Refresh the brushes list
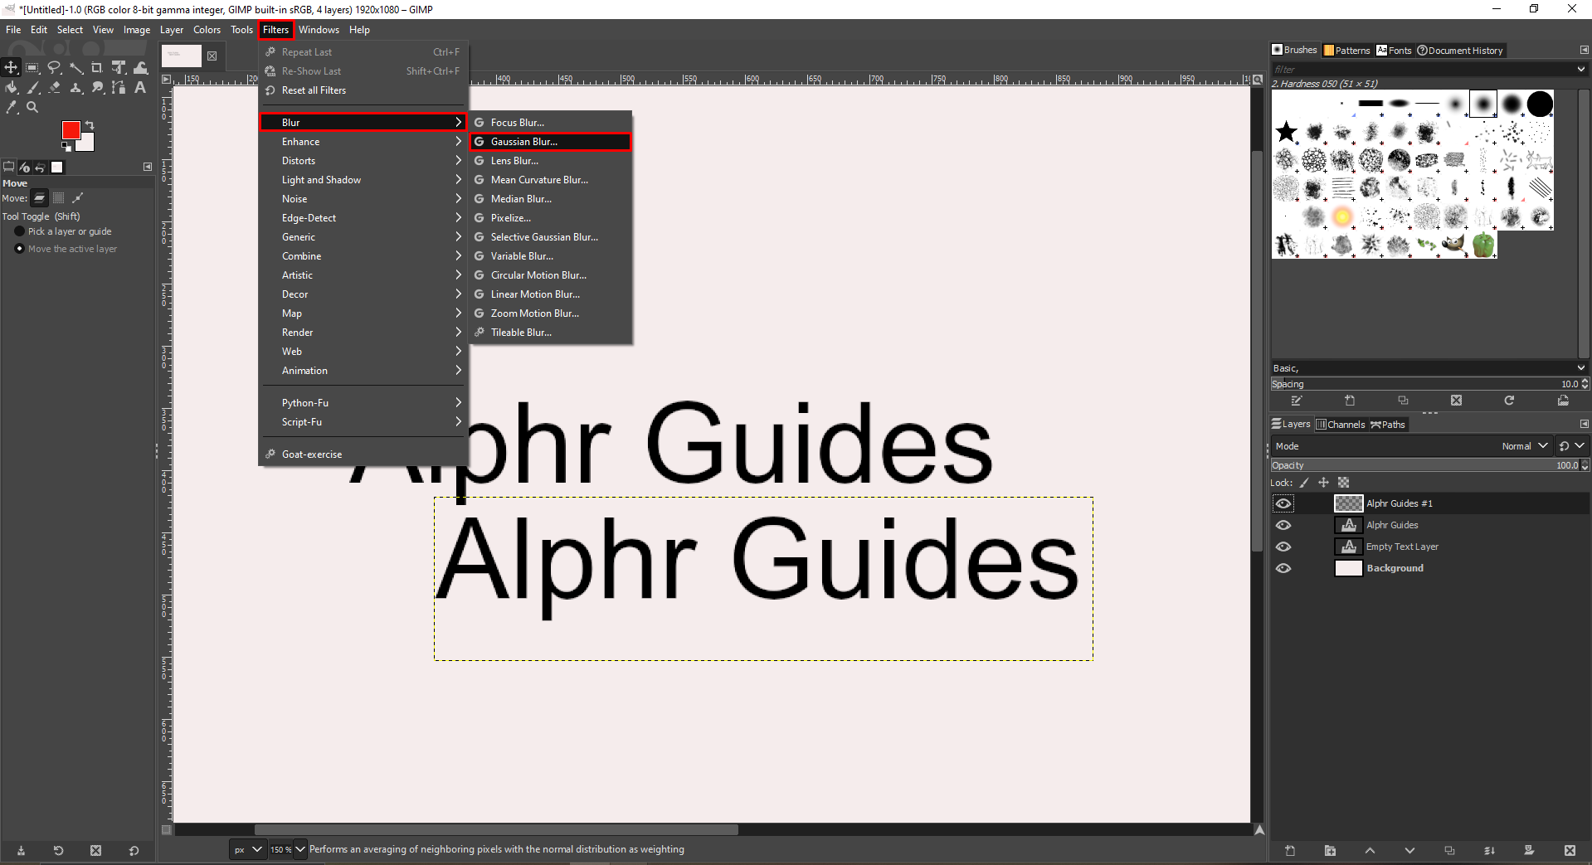This screenshot has width=1592, height=865. pyautogui.click(x=1509, y=401)
